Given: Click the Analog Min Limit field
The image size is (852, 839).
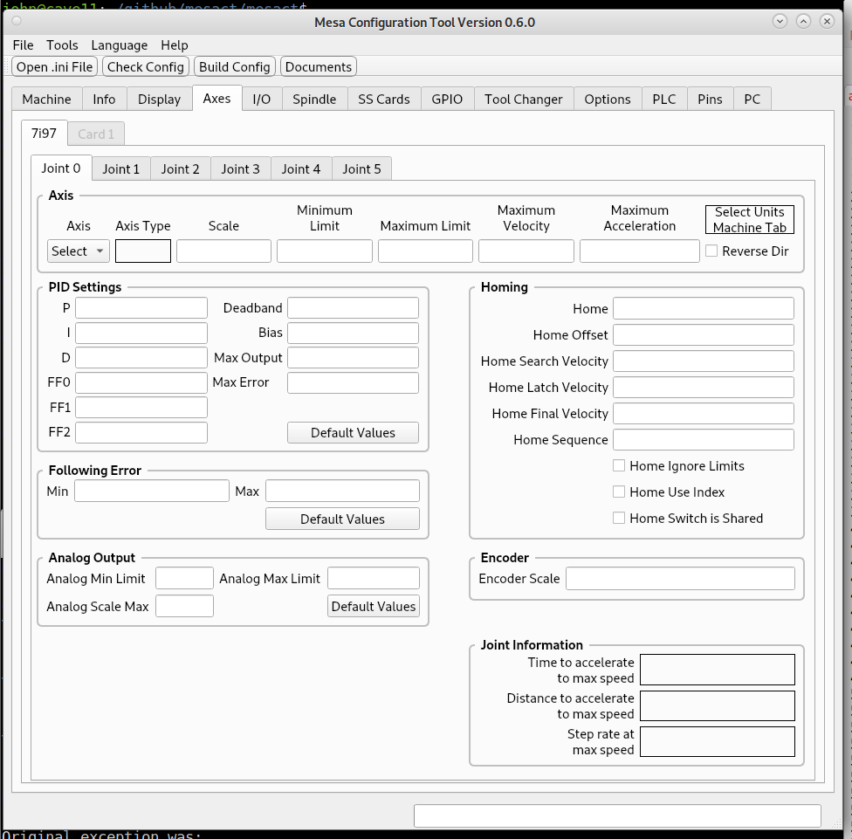Looking at the screenshot, I should tap(185, 578).
